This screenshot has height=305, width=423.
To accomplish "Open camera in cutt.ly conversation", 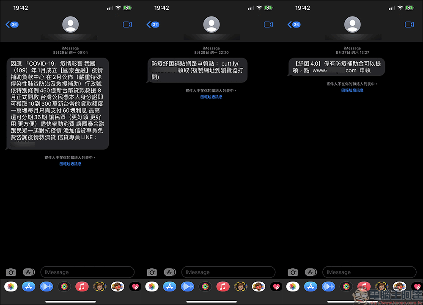I will point(152,272).
